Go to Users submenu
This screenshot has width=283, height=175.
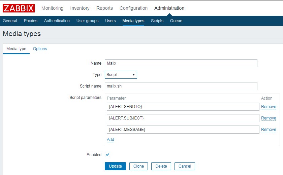pos(110,21)
